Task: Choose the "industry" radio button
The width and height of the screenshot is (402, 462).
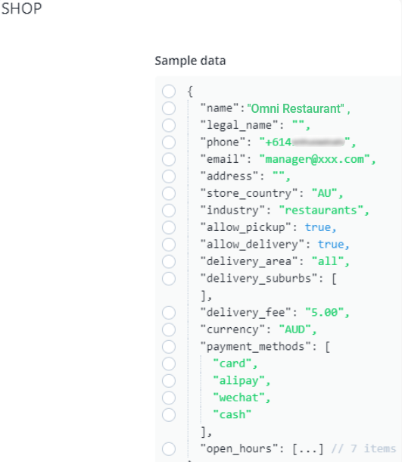Action: [169, 211]
